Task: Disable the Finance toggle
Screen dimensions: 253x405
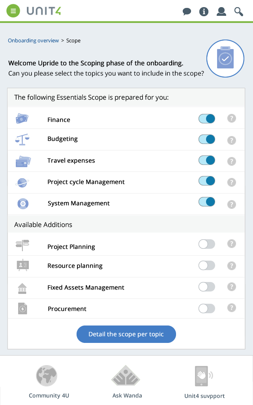Action: (207, 119)
